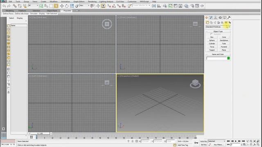262x147 pixels.
Task: Toggle the Angle Snap icon
Action: click(114, 6)
